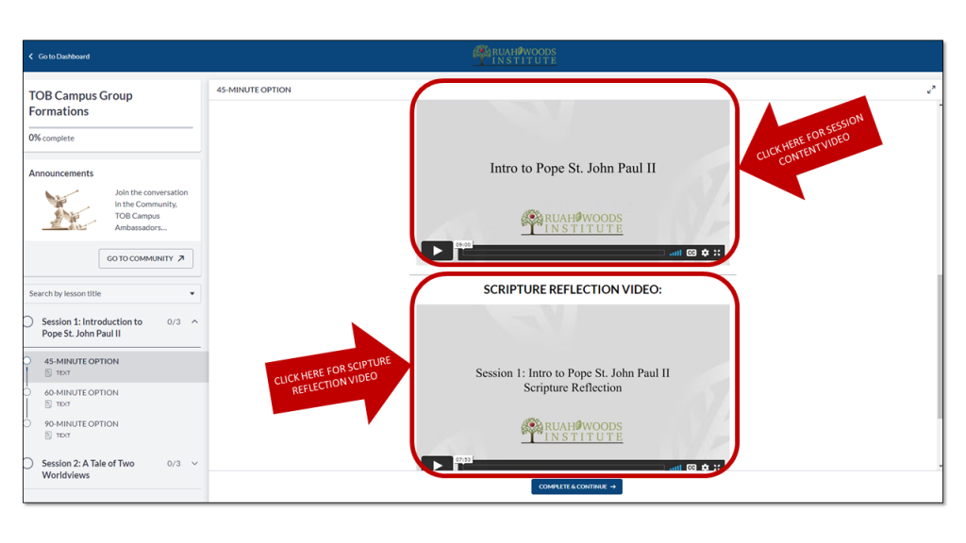Click the Ruah Woods Institute logo in the header
Image resolution: width=966 pixels, height=543 pixels.
tap(513, 55)
